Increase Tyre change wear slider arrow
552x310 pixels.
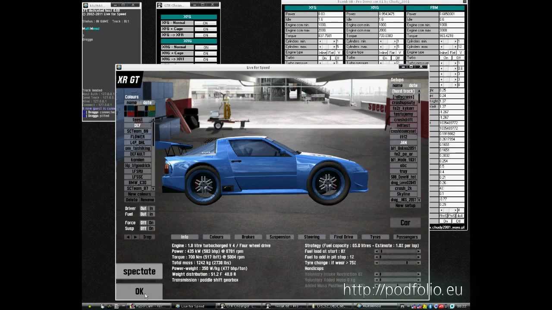tap(418, 263)
